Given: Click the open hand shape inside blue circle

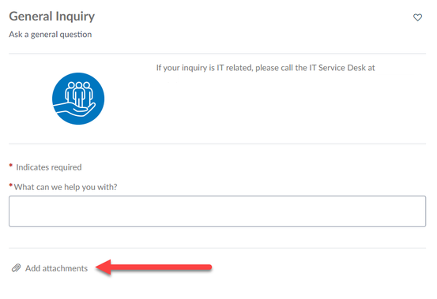Looking at the screenshot, I should [75, 110].
